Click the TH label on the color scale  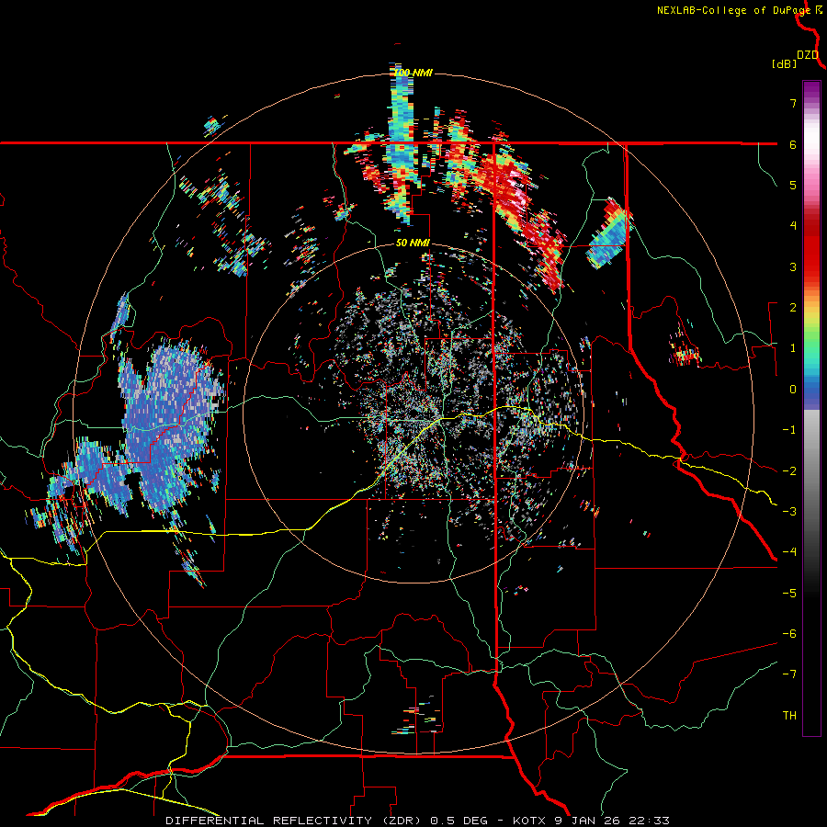(x=789, y=716)
